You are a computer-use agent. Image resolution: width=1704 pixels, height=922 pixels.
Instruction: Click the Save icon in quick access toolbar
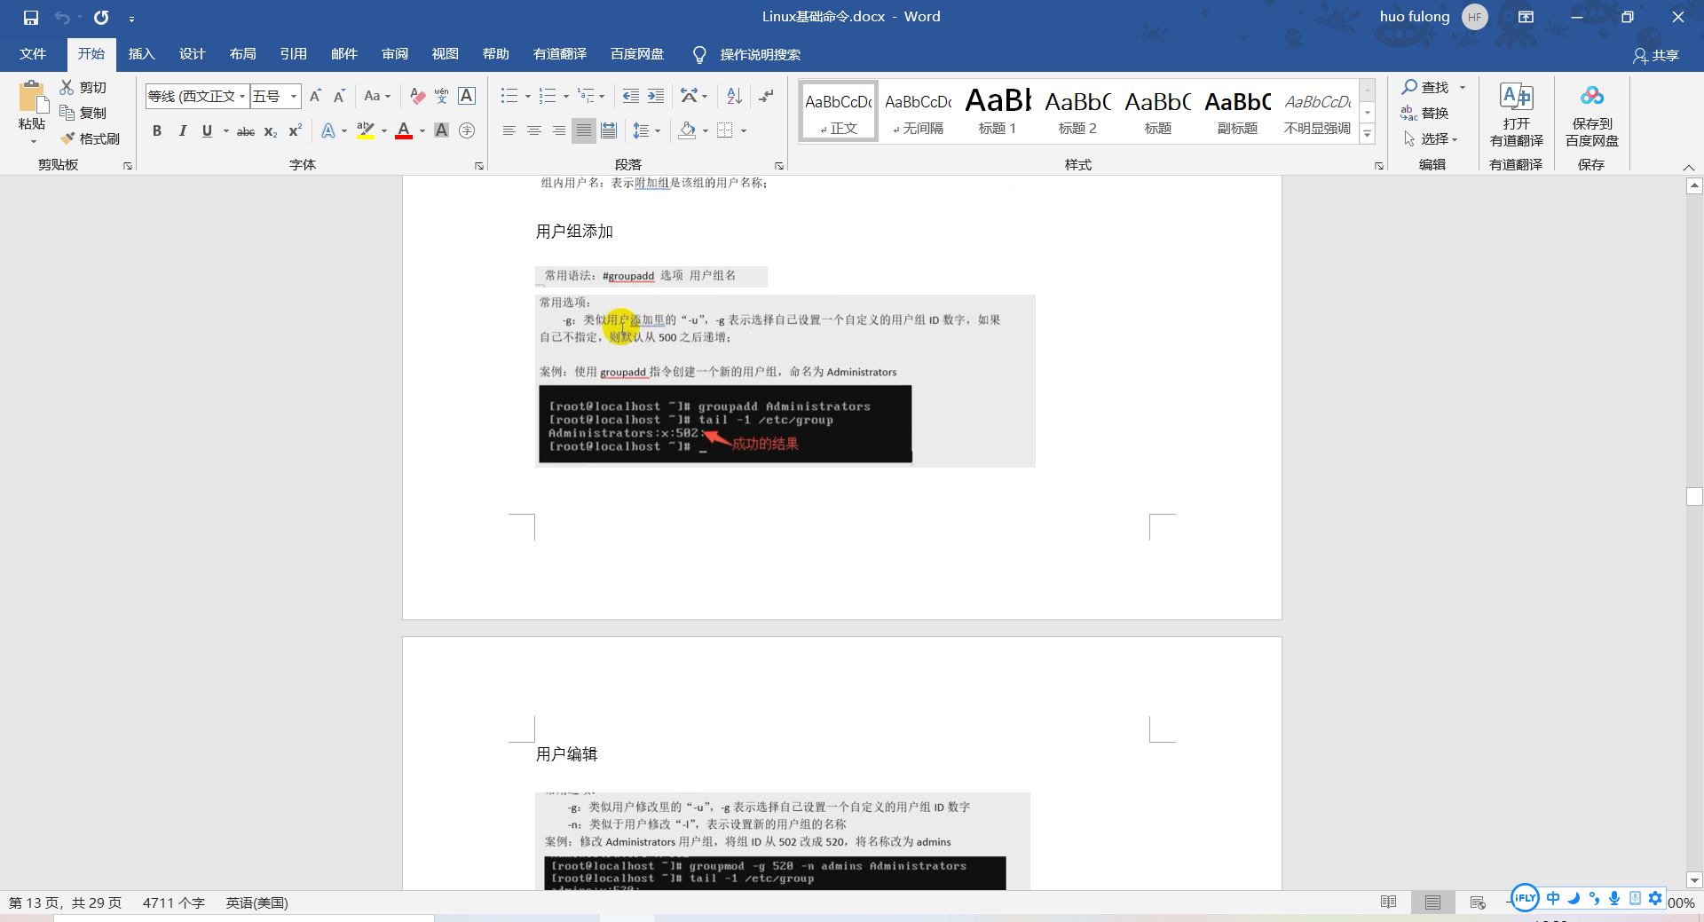[x=30, y=16]
